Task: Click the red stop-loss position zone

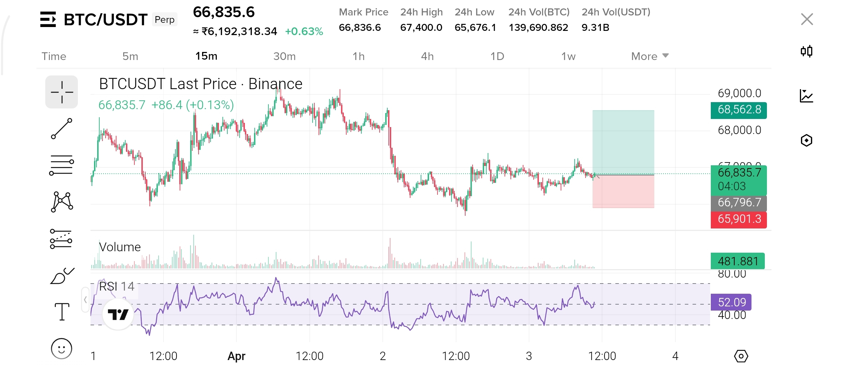Action: (623, 191)
